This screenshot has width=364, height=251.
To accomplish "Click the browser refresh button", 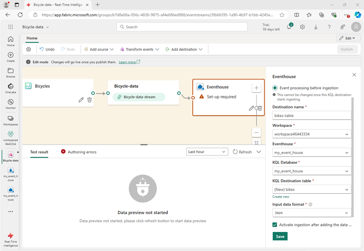I will (x=20, y=15).
